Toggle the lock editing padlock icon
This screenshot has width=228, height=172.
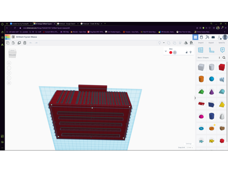click(187, 52)
